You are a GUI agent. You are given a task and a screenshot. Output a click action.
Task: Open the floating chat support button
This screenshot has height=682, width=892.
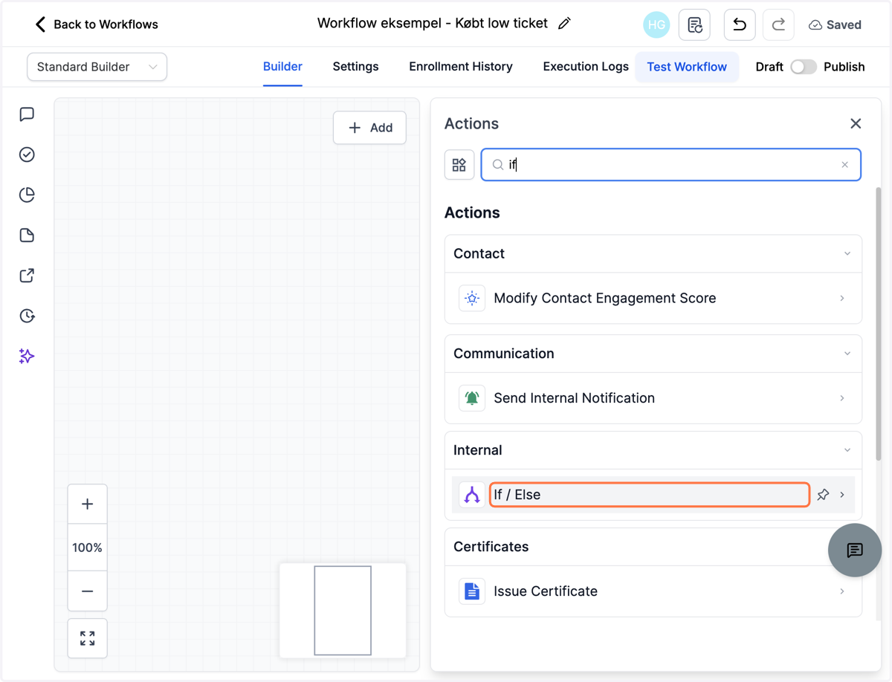click(855, 550)
